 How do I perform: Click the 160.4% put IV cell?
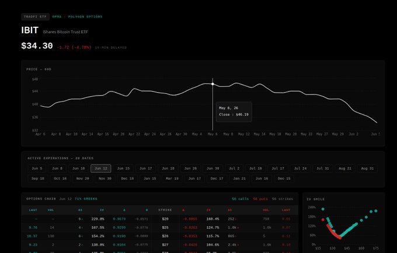click(x=213, y=219)
